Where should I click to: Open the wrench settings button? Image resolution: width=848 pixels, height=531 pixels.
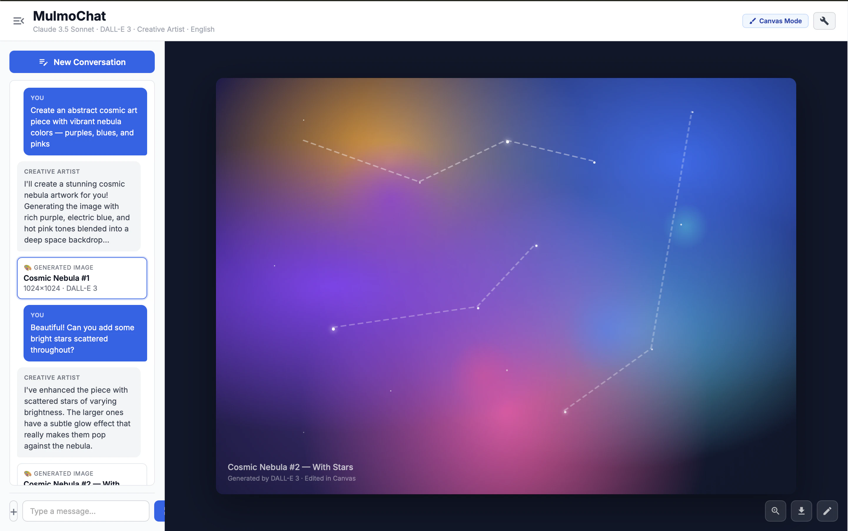[824, 21]
